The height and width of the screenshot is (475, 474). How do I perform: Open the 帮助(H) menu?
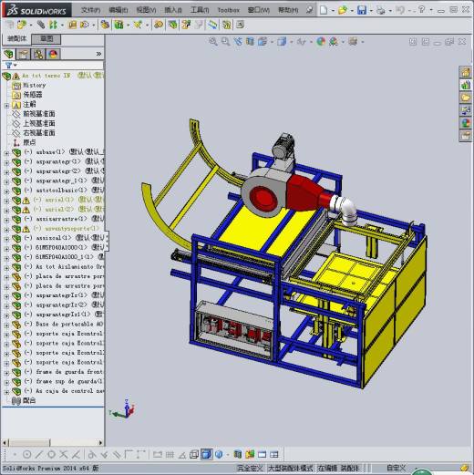(x=288, y=10)
